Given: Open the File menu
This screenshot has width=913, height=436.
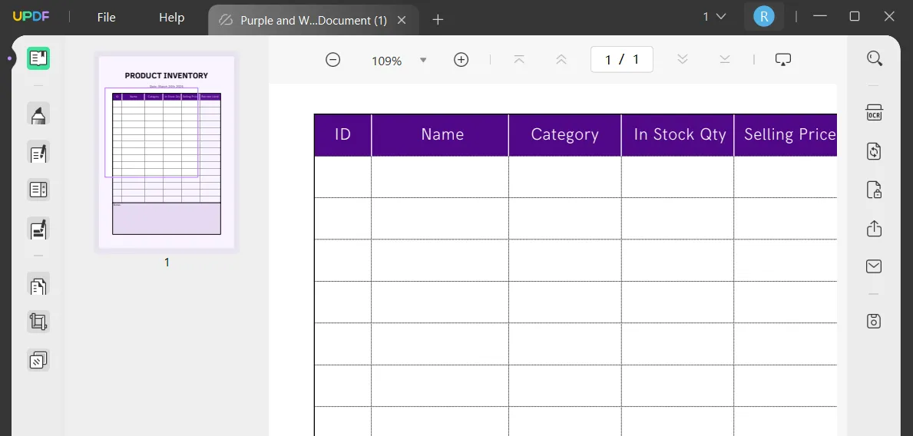Looking at the screenshot, I should click(106, 18).
